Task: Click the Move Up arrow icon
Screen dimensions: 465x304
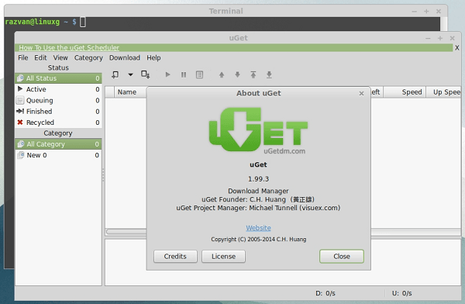Action: 222,74
